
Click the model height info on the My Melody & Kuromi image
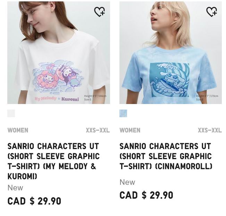pyautogui.click(x=95, y=97)
